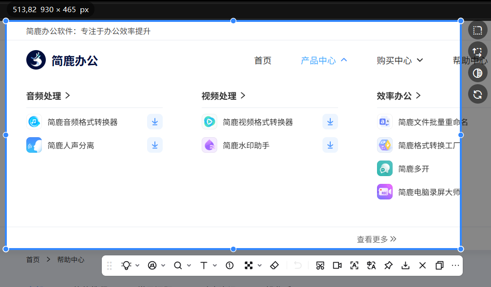Screen dimensions: 491x287
Task: Click the arrow beside 音频处理
Action: tap(68, 96)
